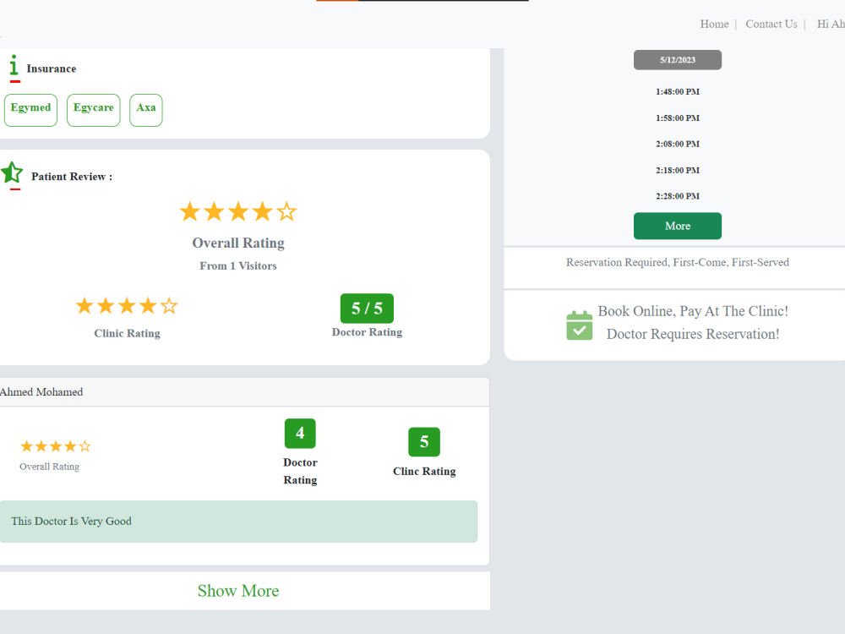Click the 'Overall Rating' heading text
This screenshot has height=634, width=845.
click(238, 243)
